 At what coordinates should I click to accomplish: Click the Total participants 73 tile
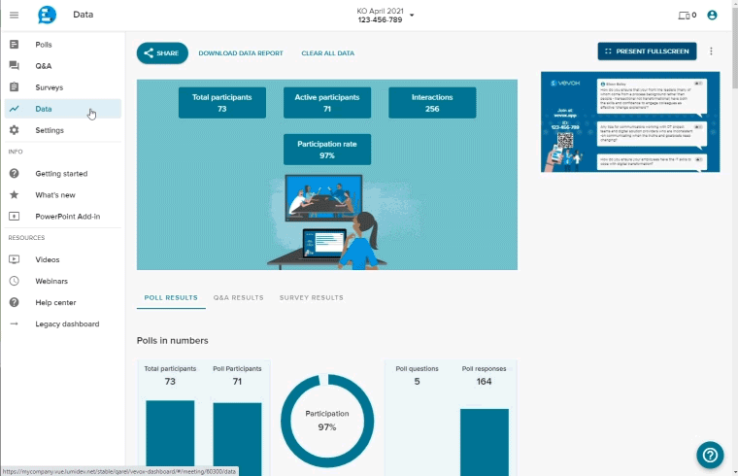tap(222, 103)
